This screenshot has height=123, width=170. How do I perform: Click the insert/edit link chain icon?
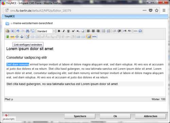point(12,37)
